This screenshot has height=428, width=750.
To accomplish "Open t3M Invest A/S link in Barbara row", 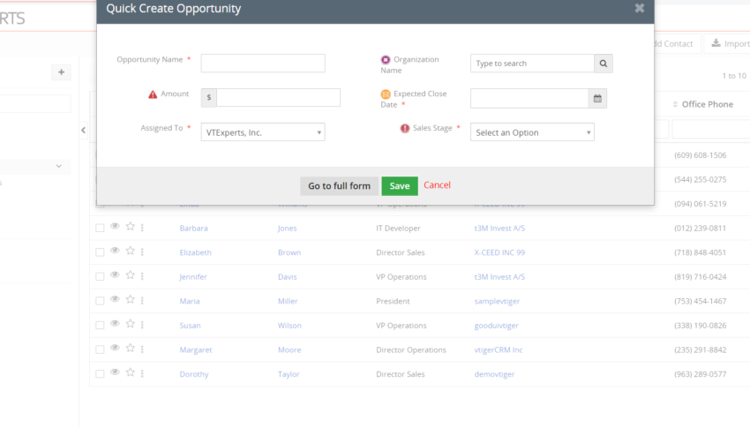I will click(499, 228).
